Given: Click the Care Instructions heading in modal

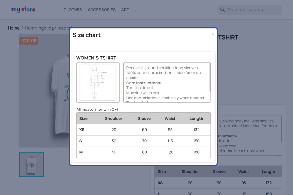Looking at the screenshot, I should click(144, 83).
